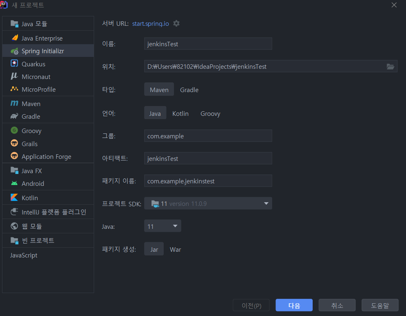Select War packaging
Screen dimensions: 406x316
[x=175, y=249]
